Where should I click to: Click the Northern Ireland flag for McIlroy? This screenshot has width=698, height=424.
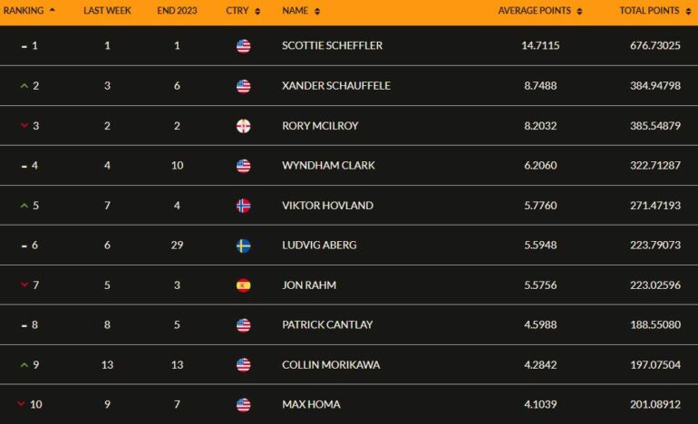[244, 126]
